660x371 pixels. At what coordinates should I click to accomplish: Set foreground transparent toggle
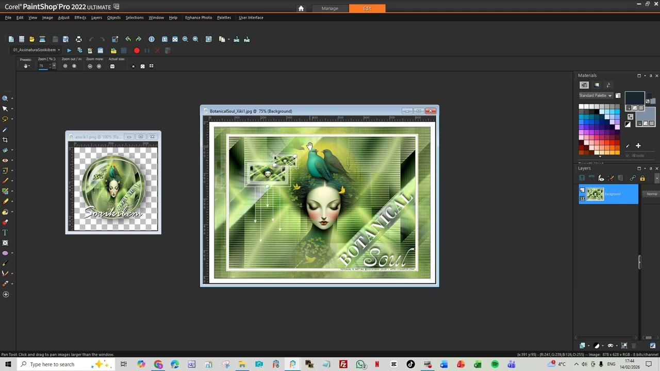pos(641,108)
